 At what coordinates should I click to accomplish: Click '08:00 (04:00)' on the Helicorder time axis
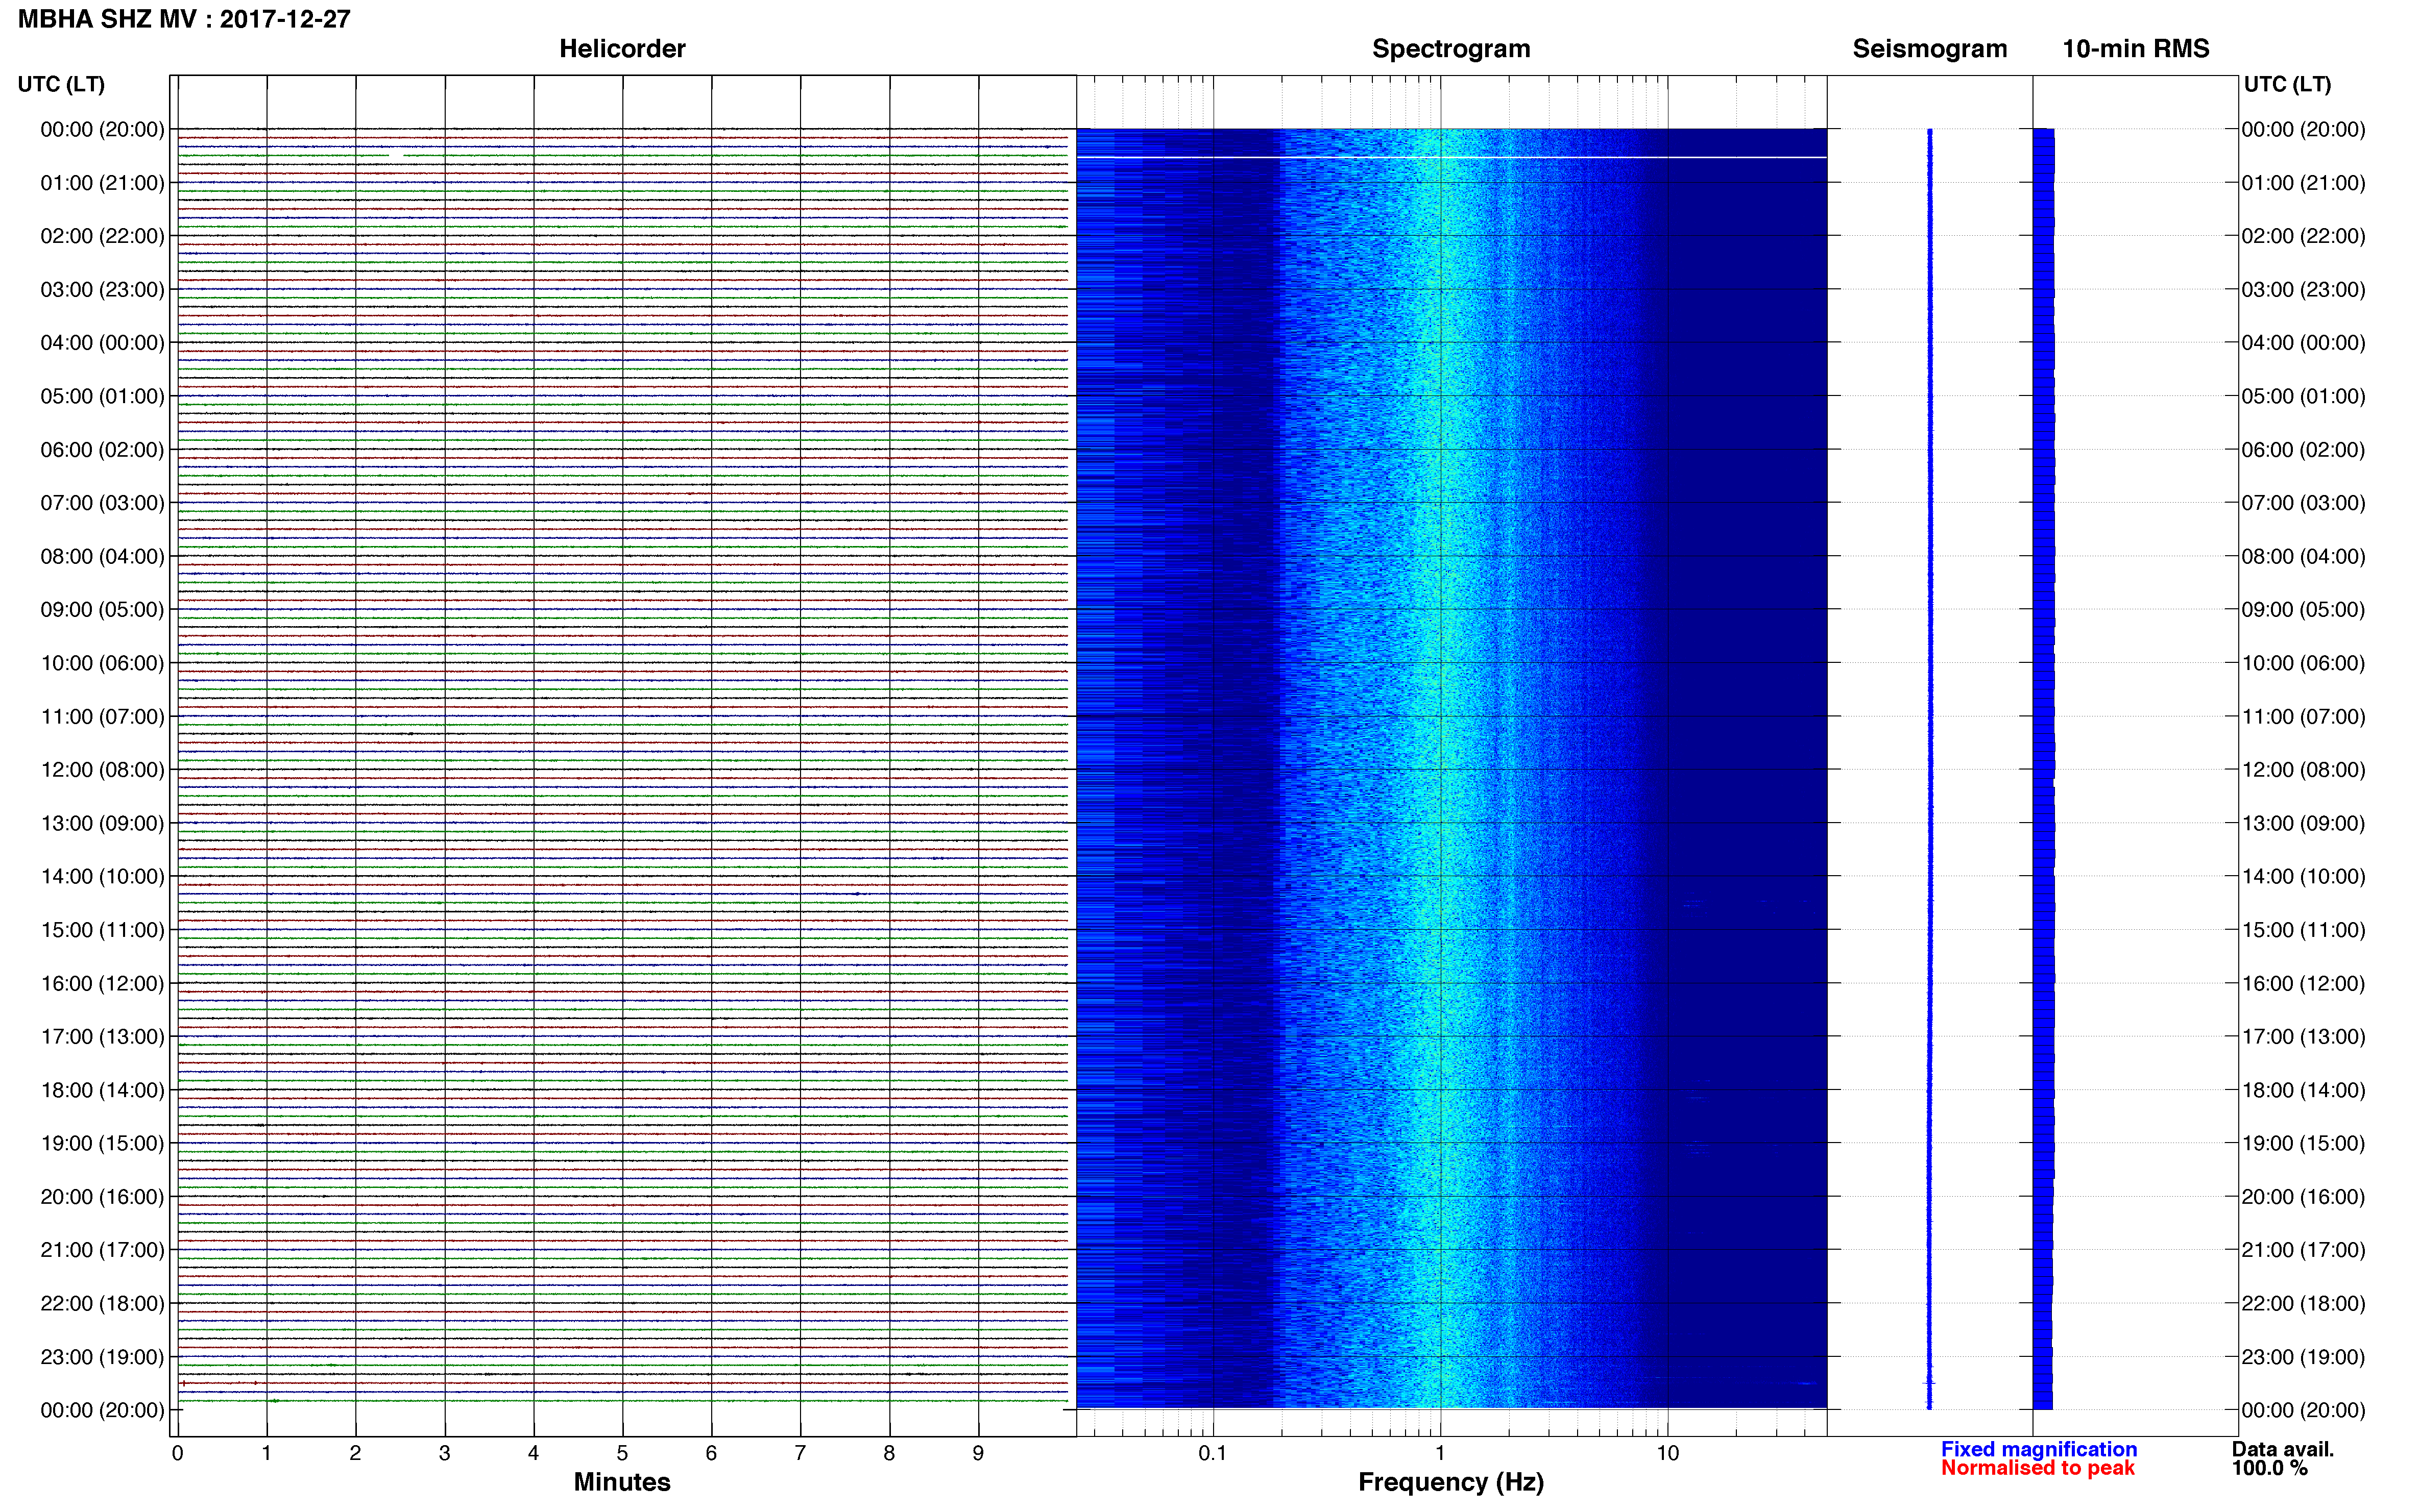[102, 556]
